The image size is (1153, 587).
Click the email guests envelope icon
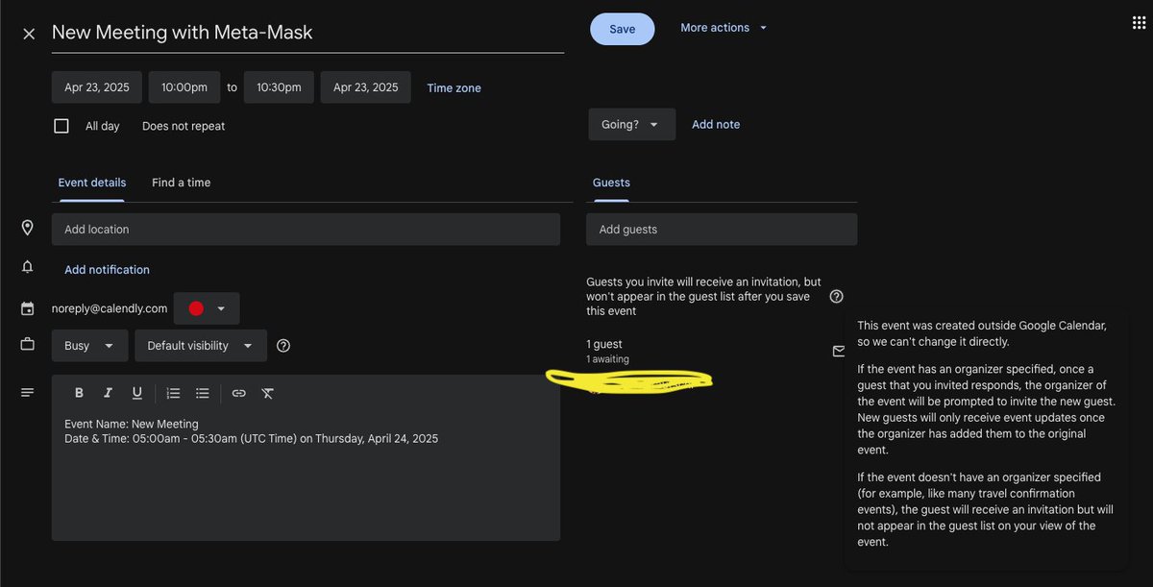[839, 352]
